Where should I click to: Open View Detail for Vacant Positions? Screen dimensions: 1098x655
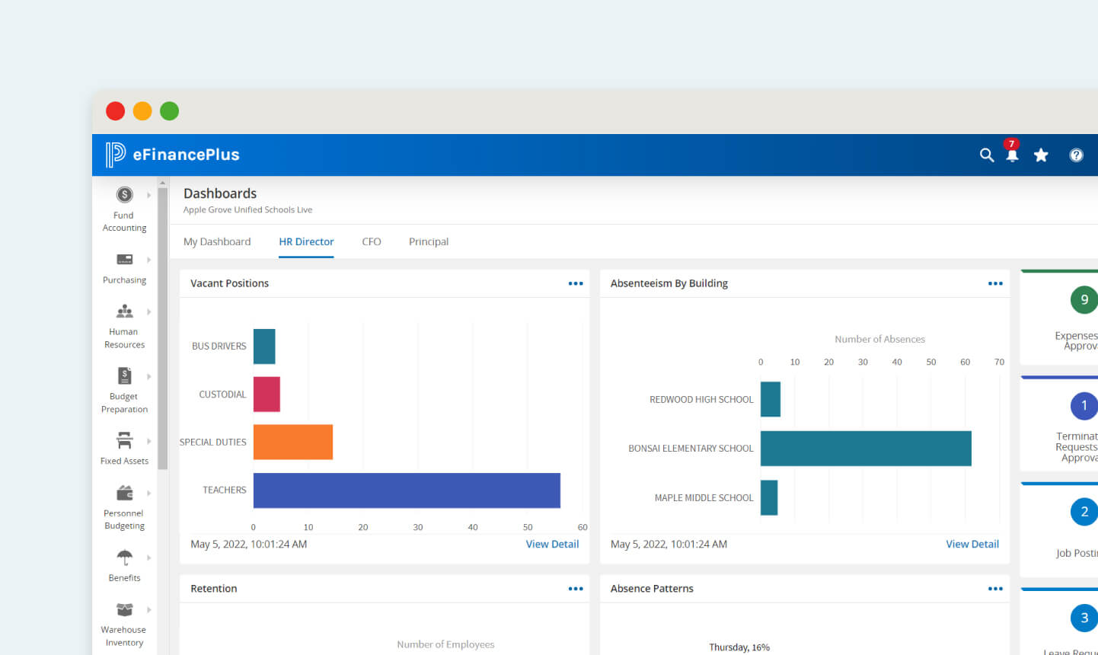552,544
